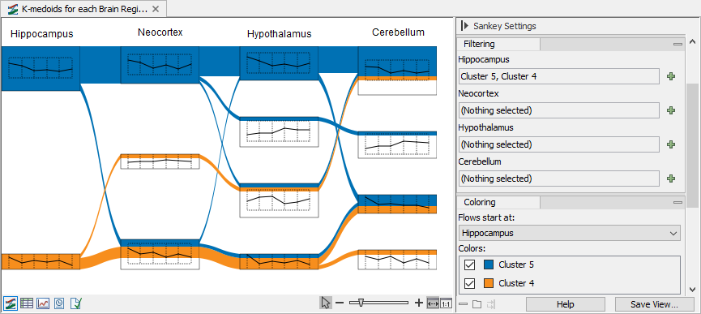701x314 pixels.
Task: Collapse the Filtering section
Action: (677, 45)
